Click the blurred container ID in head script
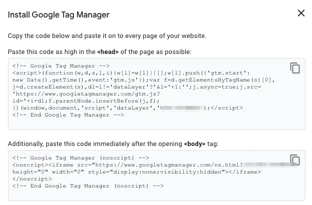Viewport: 312px width, 205px height. (181, 108)
